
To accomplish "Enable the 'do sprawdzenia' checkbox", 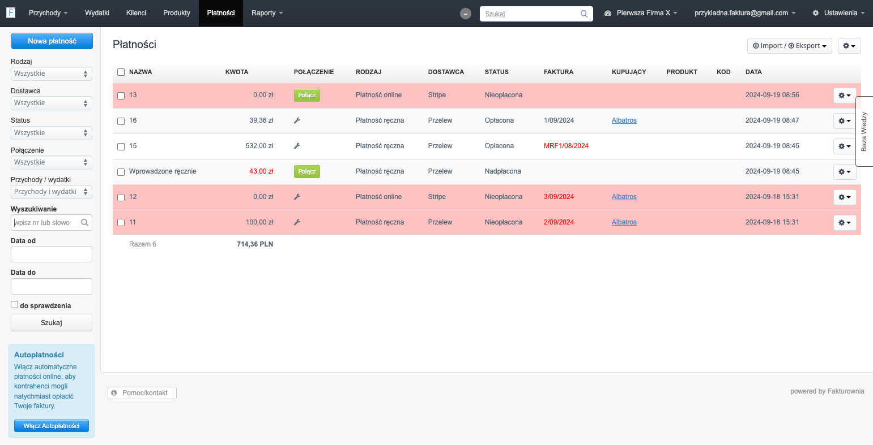I will [15, 305].
